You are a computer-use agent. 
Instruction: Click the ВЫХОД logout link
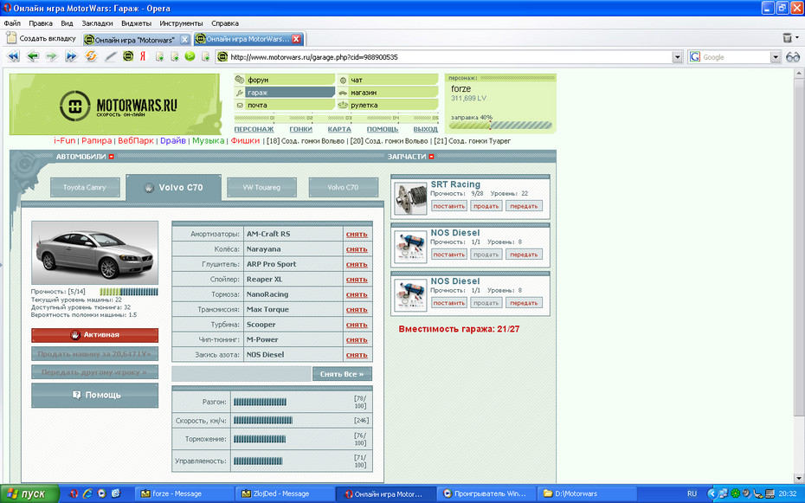pos(426,129)
